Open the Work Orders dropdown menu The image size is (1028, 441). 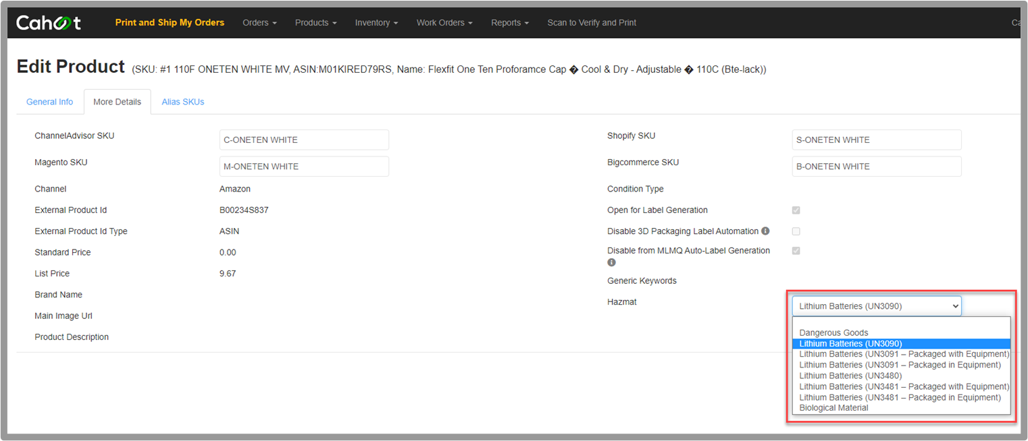click(444, 22)
